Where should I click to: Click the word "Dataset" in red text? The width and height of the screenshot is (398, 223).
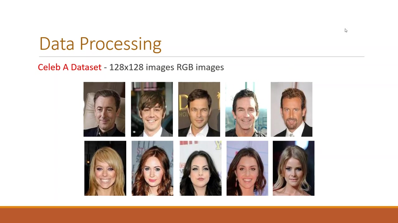coord(86,67)
